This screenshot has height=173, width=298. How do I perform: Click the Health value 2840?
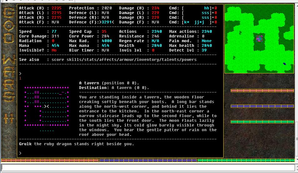(157, 46)
